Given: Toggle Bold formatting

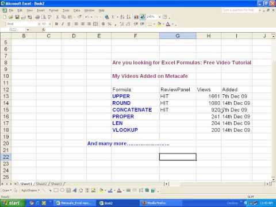Looking at the screenshot, I should coord(56,24).
